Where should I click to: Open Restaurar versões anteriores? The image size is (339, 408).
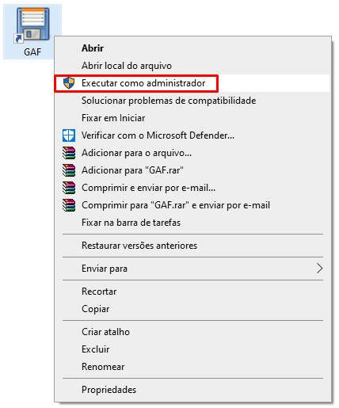(192, 246)
